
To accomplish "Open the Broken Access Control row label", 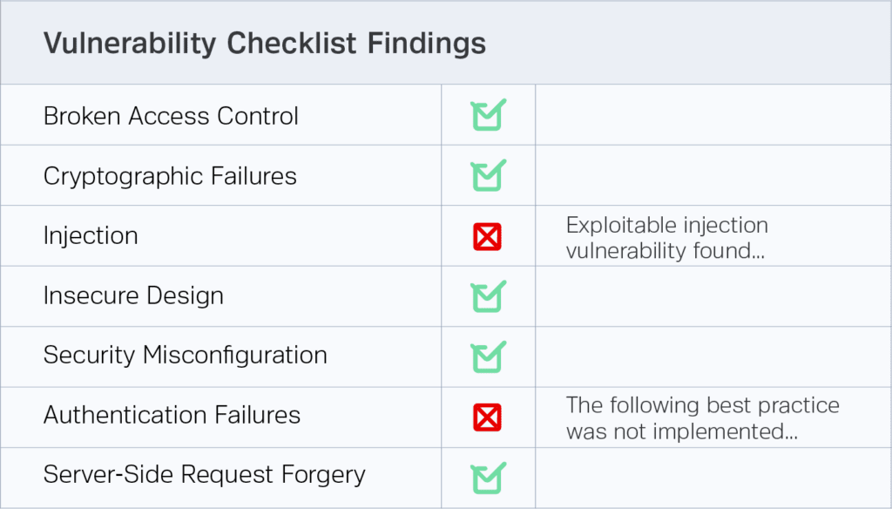I will tap(171, 116).
